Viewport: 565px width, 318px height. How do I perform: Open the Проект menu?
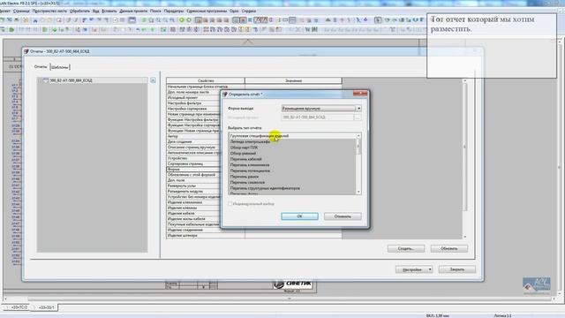pos(4,11)
